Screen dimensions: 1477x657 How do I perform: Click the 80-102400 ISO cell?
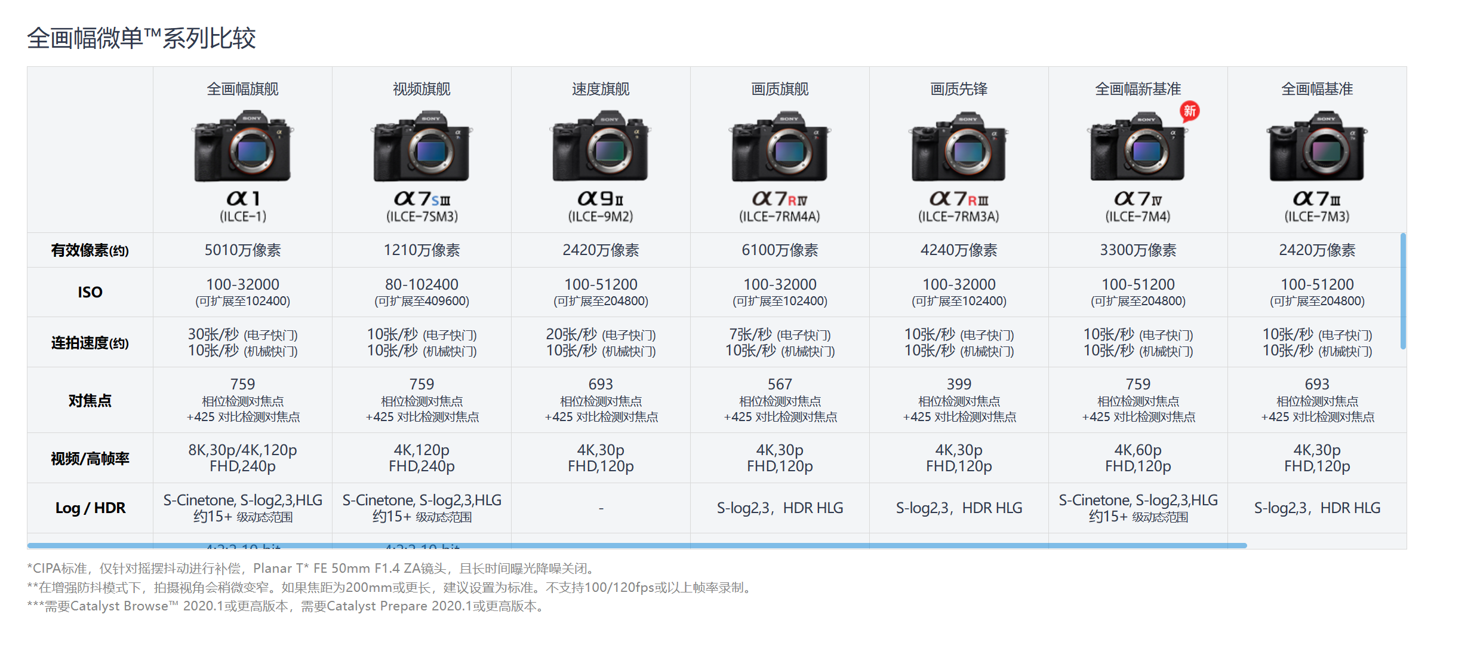point(421,292)
